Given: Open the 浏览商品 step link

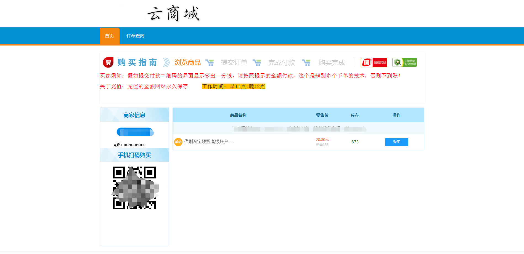Looking at the screenshot, I should coord(187,62).
